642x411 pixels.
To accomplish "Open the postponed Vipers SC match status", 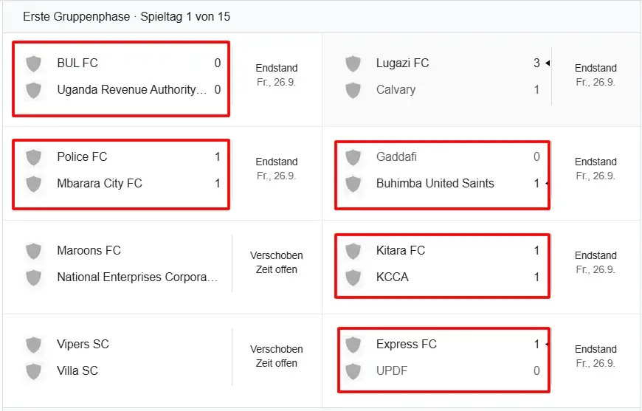I will 276,356.
